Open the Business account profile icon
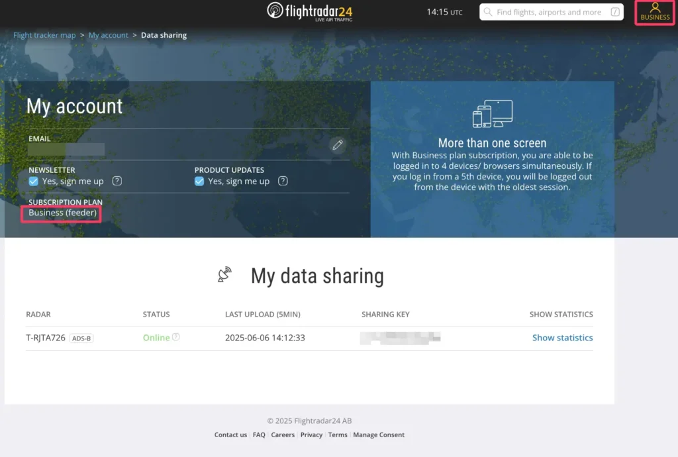Screen dimensions: 678x457 [655, 12]
